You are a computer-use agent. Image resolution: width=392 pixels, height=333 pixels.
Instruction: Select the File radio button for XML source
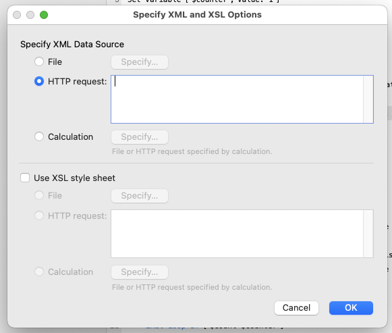point(39,61)
